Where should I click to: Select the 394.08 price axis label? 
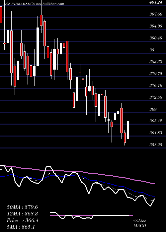pyautogui.click(x=156, y=26)
